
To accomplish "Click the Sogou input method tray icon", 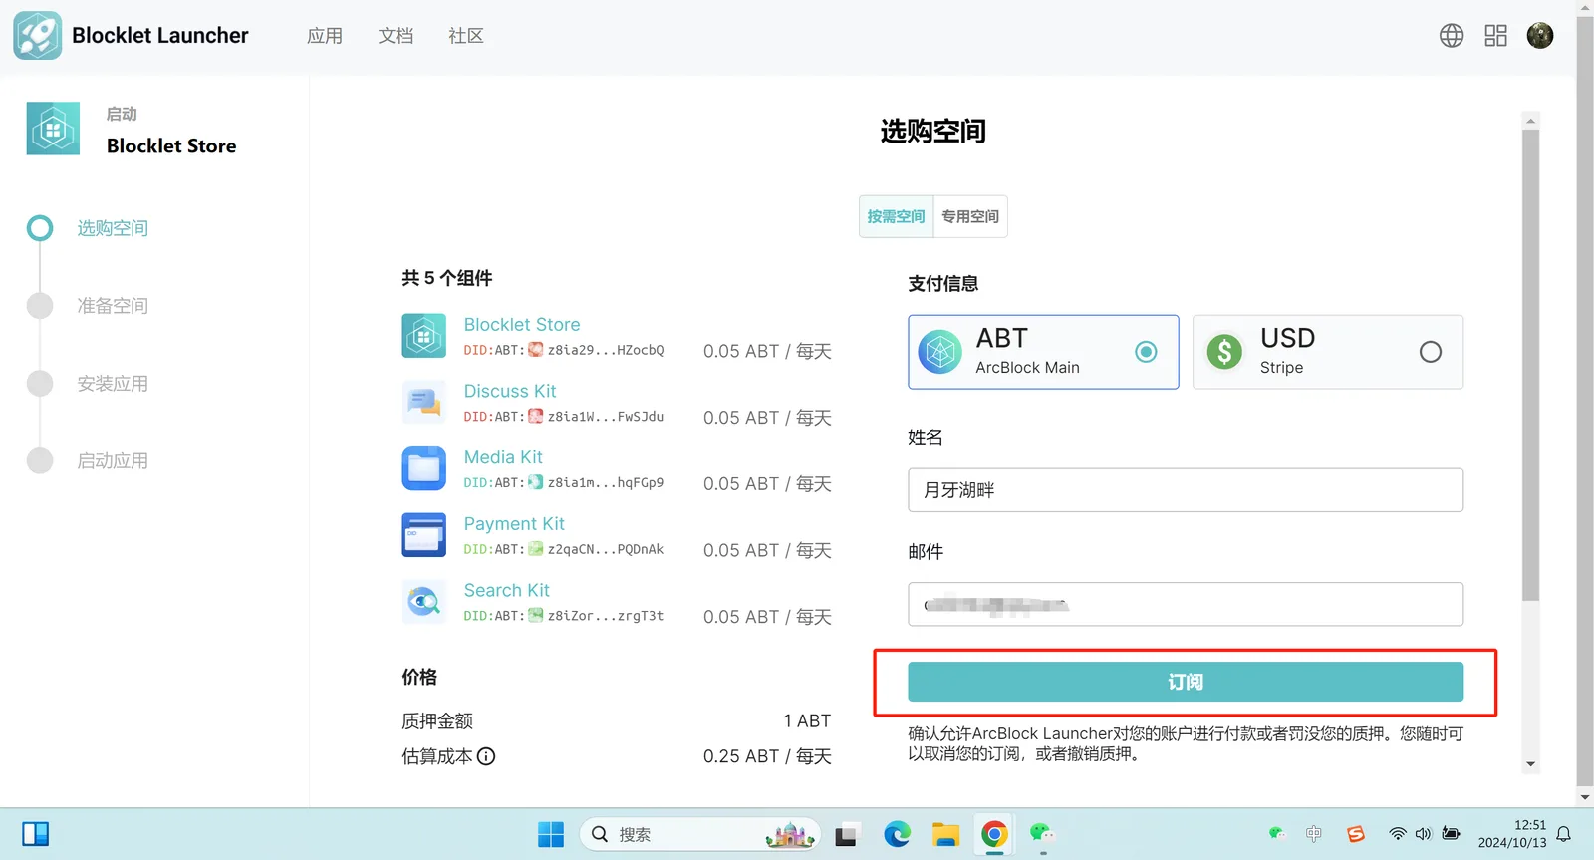I will 1355,834.
